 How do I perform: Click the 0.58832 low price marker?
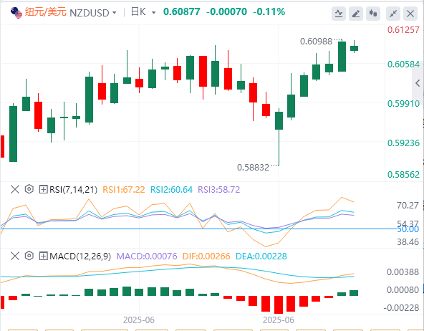pos(253,168)
